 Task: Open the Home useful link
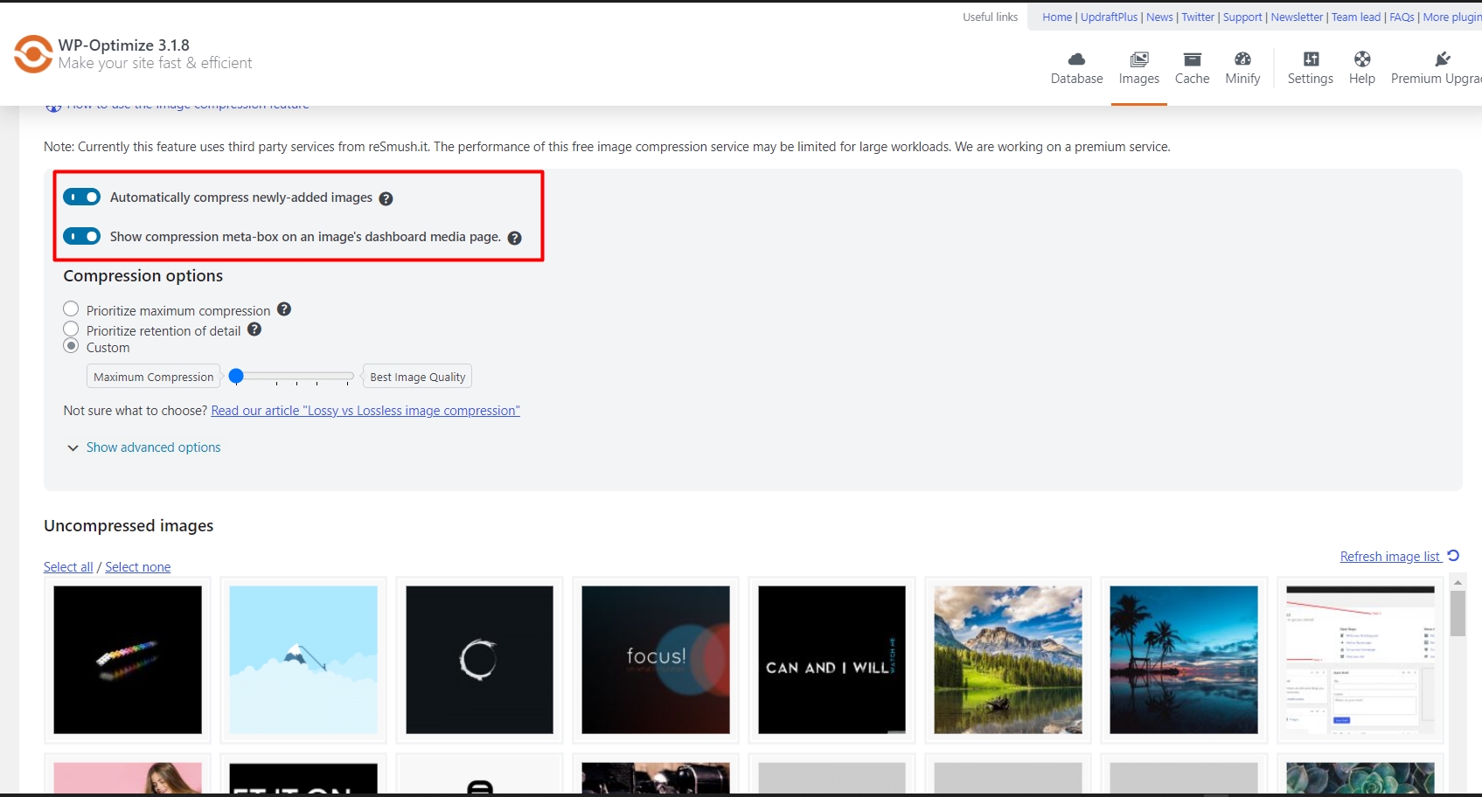1057,17
